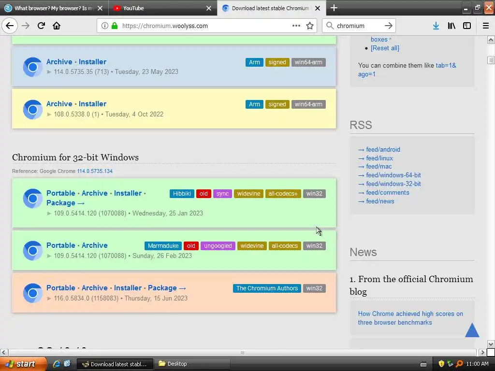Expand details of the 108.0.5338.0 entry
Viewport: 495px width, 371px height.
point(49,114)
